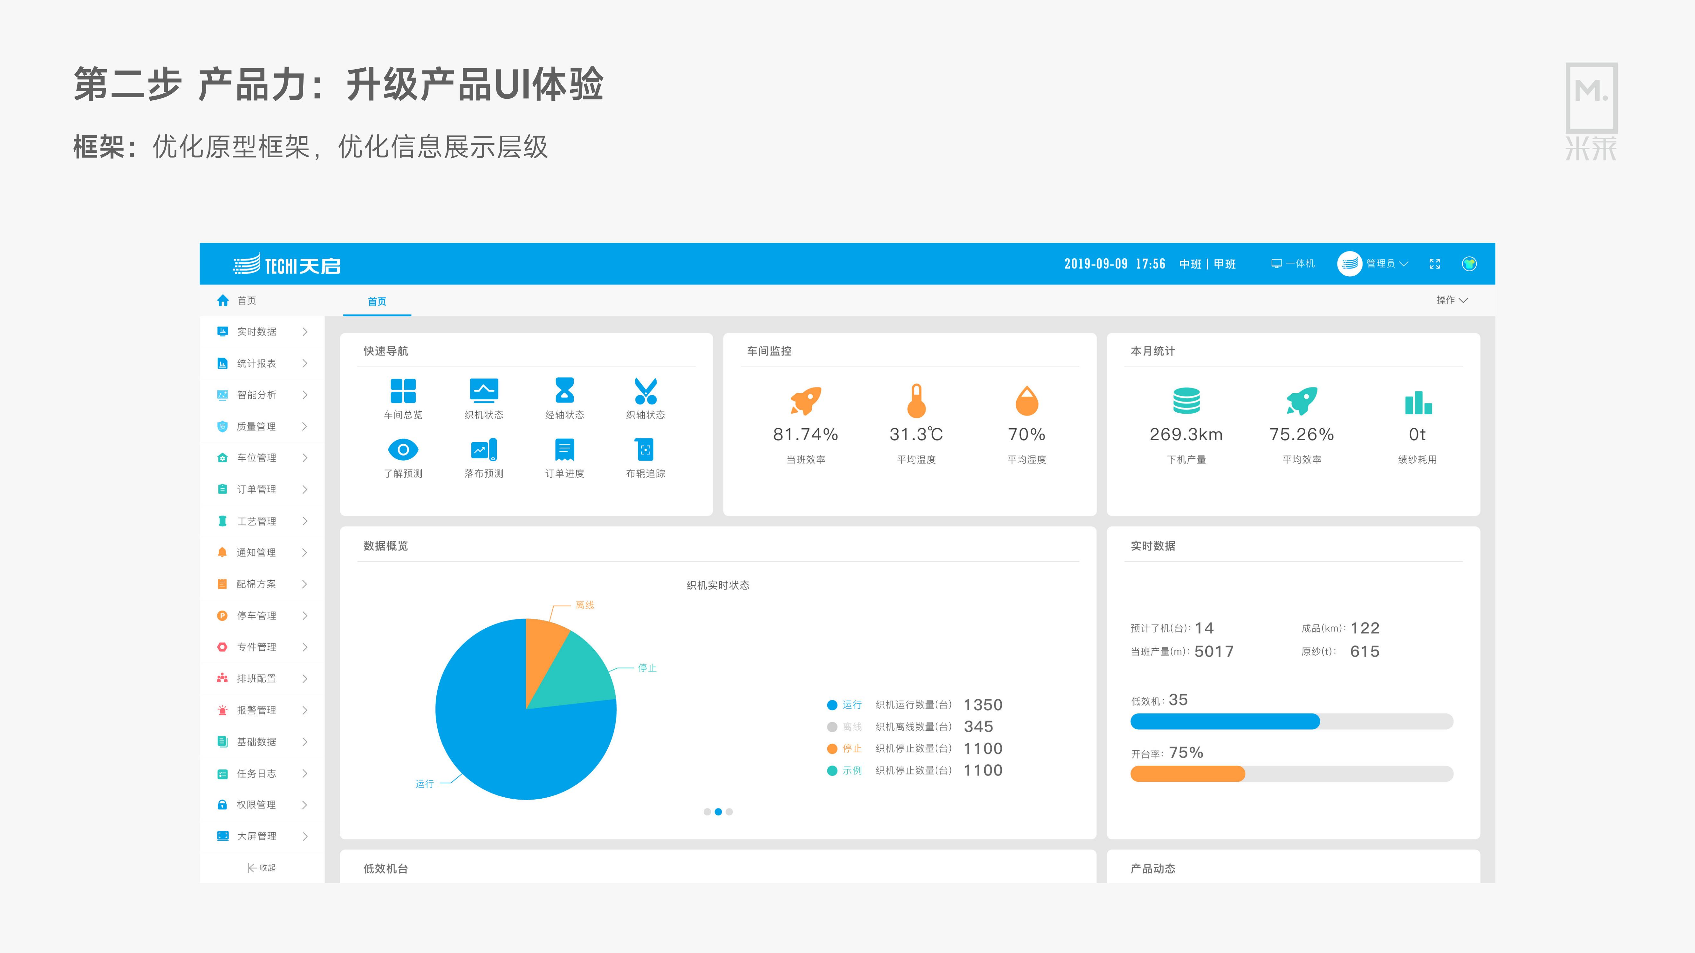Expand 统计报表 sidebar chevron
The image size is (1695, 953).
click(x=305, y=363)
